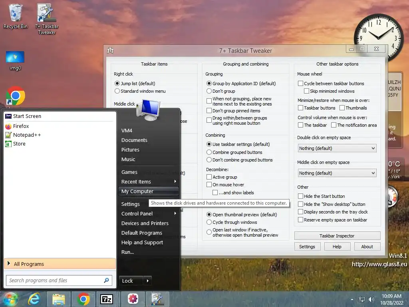Open 7+ Taskbar Tweaker desktop shortcut
Viewport: 409px width, 307px height.
pos(47,19)
